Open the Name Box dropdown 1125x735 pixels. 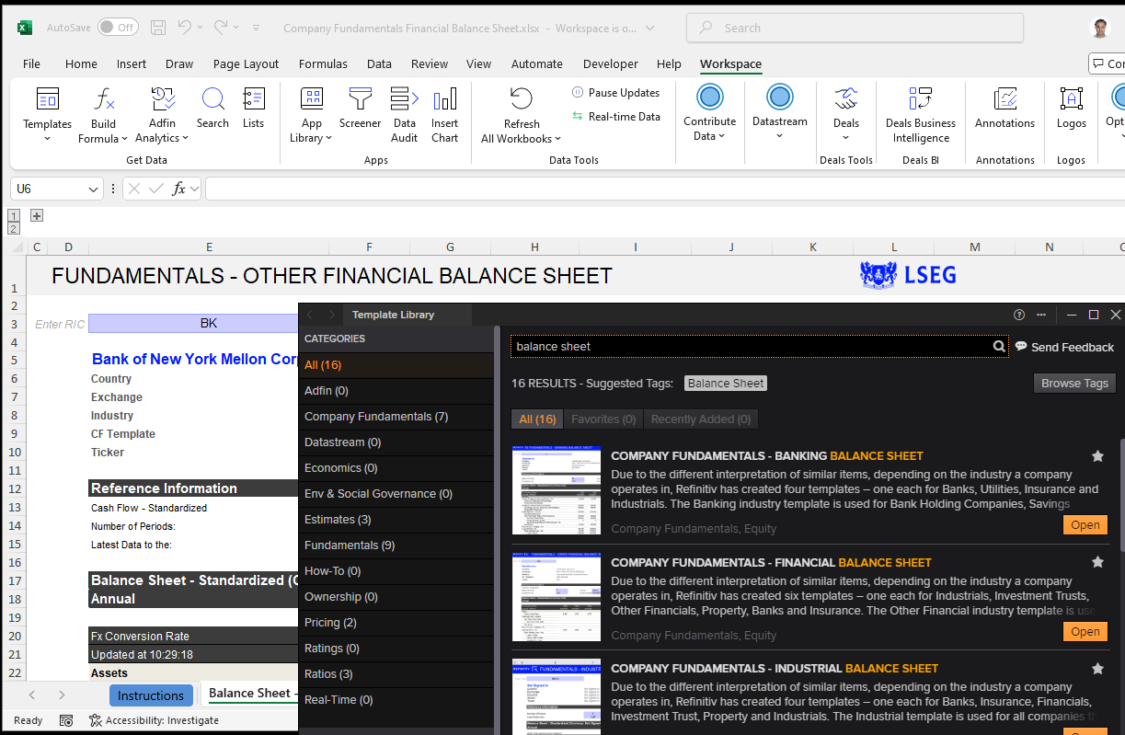(x=94, y=189)
